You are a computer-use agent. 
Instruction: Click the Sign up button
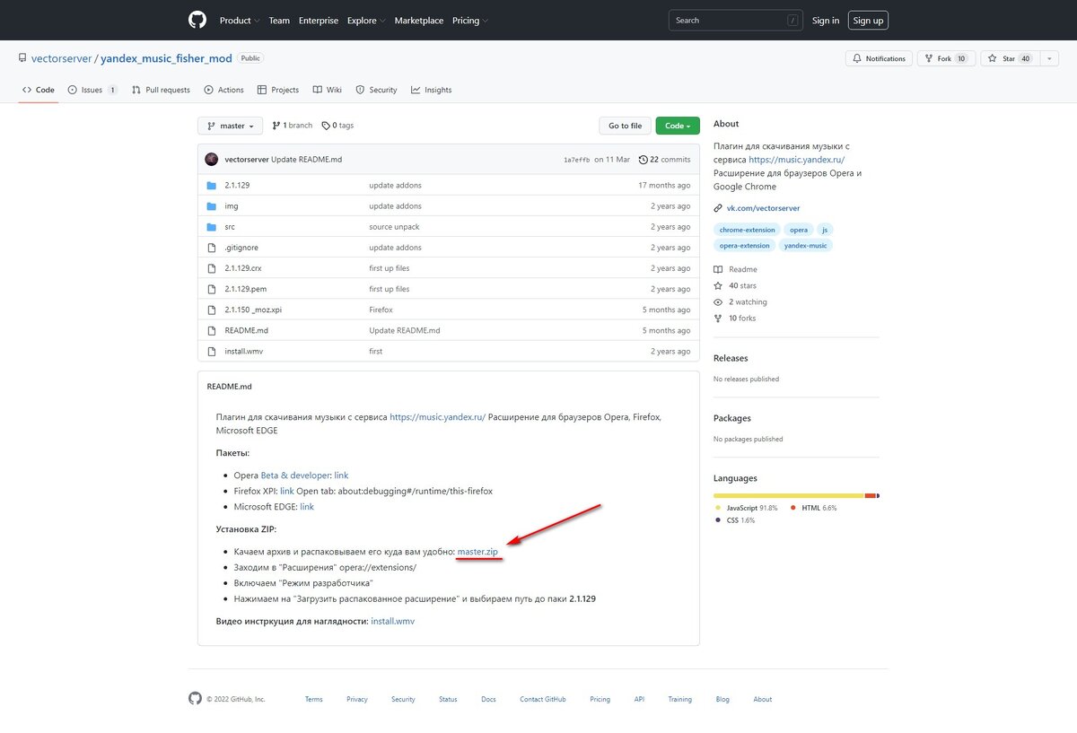868,21
